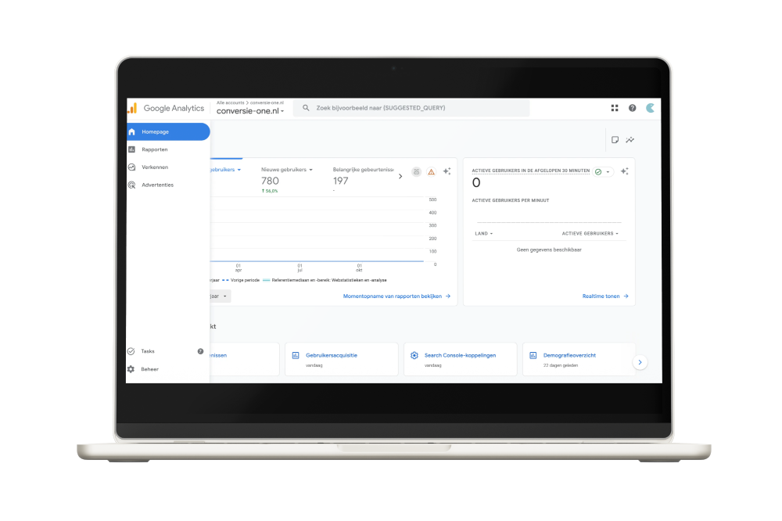This screenshot has height=521, width=782.
Task: Open the Gebruikersacquisitie card
Action: point(342,359)
